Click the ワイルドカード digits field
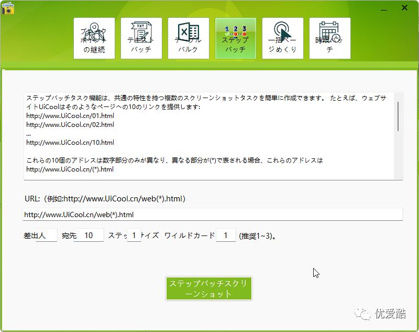The height and width of the screenshot is (332, 419). point(226,235)
